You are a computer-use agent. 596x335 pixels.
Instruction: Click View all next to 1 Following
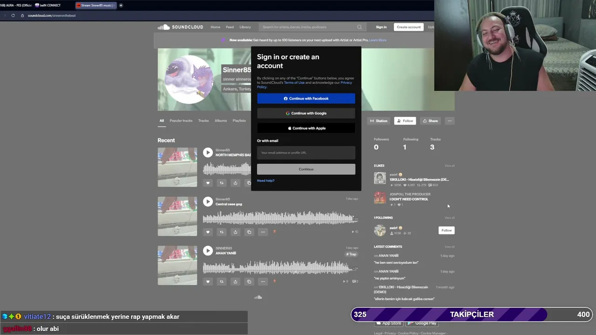pyautogui.click(x=449, y=218)
